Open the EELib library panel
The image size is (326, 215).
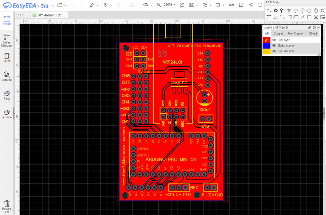[x=7, y=57]
